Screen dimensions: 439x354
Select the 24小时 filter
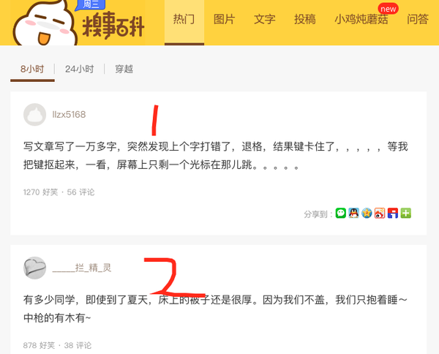(x=80, y=69)
